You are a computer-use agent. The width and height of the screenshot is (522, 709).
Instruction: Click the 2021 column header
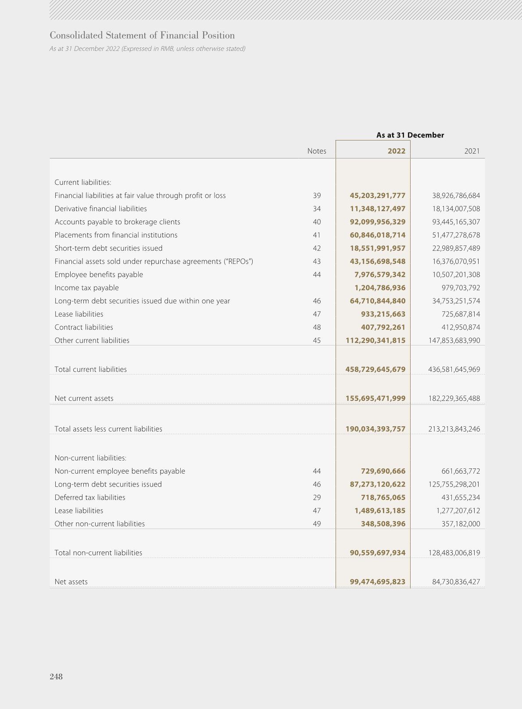pos(472,151)
